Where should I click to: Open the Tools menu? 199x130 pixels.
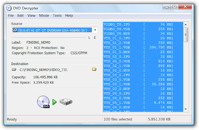tap(57, 15)
